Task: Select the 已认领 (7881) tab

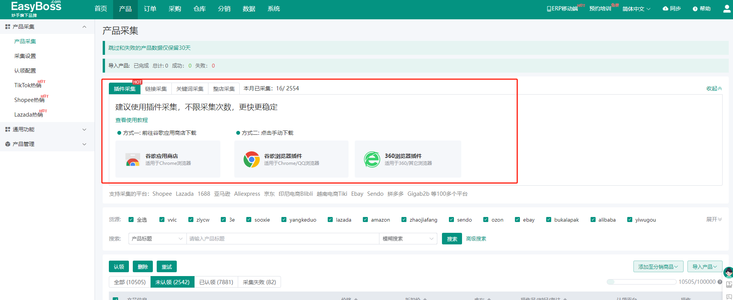Action: coord(216,282)
